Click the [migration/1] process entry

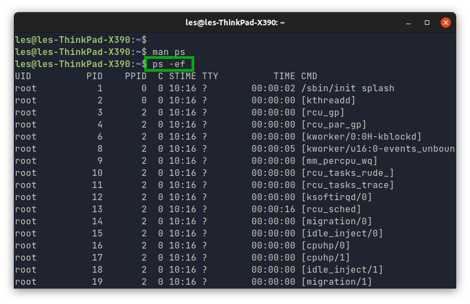click(x=337, y=281)
